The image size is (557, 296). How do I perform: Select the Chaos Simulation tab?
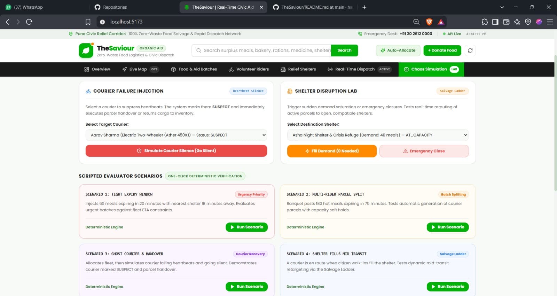pos(431,69)
